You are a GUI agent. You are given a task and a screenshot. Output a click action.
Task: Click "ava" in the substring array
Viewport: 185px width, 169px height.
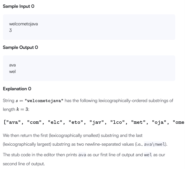pos(14,122)
